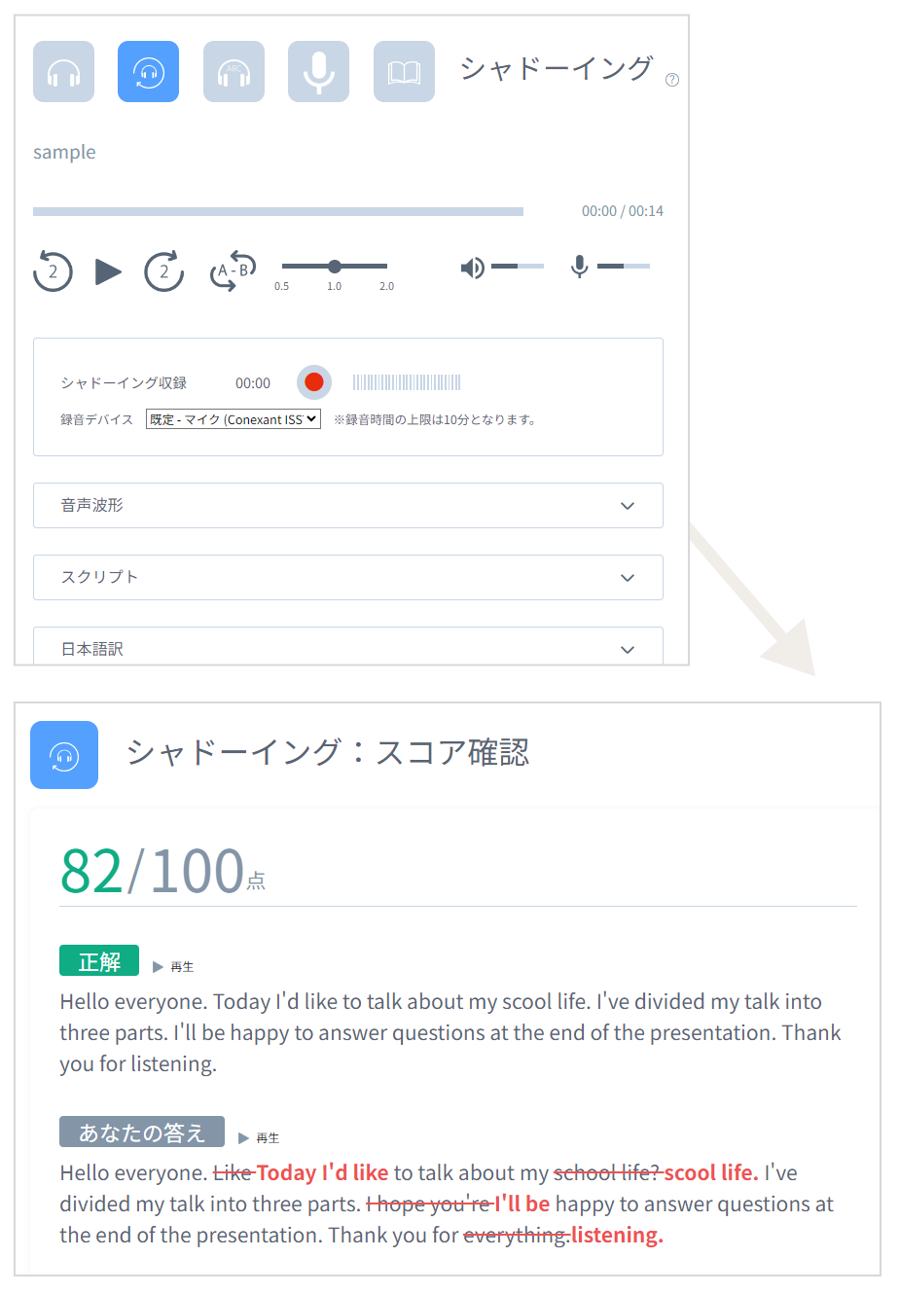This screenshot has height=1294, width=899.
Task: Play the sample audio
Action: 108,271
